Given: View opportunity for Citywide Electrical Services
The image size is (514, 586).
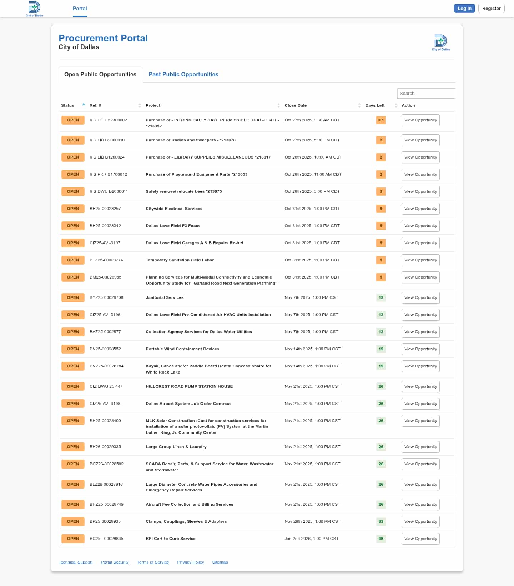Looking at the screenshot, I should 420,209.
